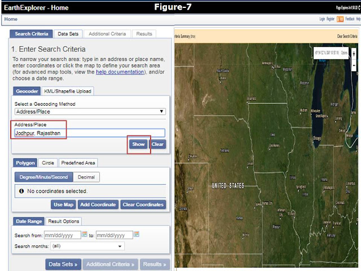Zoom in on the map

click(x=354, y=54)
